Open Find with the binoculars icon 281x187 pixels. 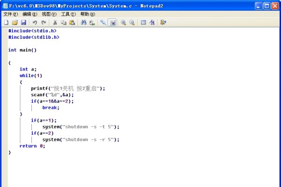[x=83, y=22]
